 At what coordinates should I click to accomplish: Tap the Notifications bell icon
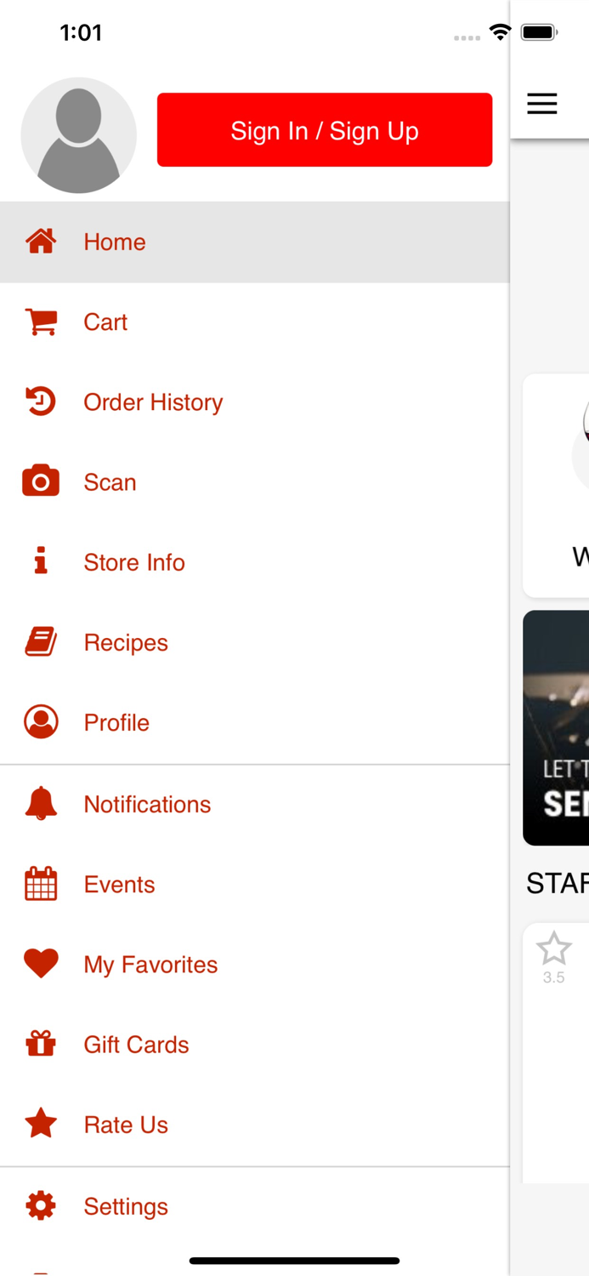[x=41, y=804]
